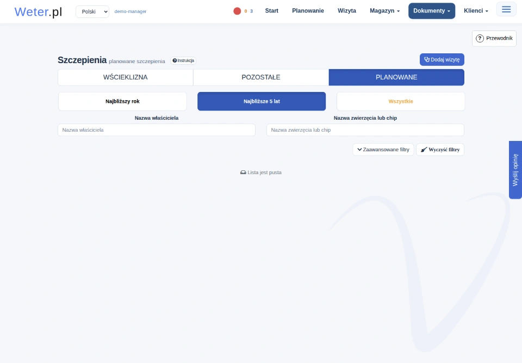Click the 'Szczepienia' page heading

pyautogui.click(x=82, y=60)
